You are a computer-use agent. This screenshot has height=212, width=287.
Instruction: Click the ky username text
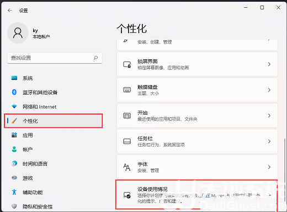pyautogui.click(x=35, y=30)
